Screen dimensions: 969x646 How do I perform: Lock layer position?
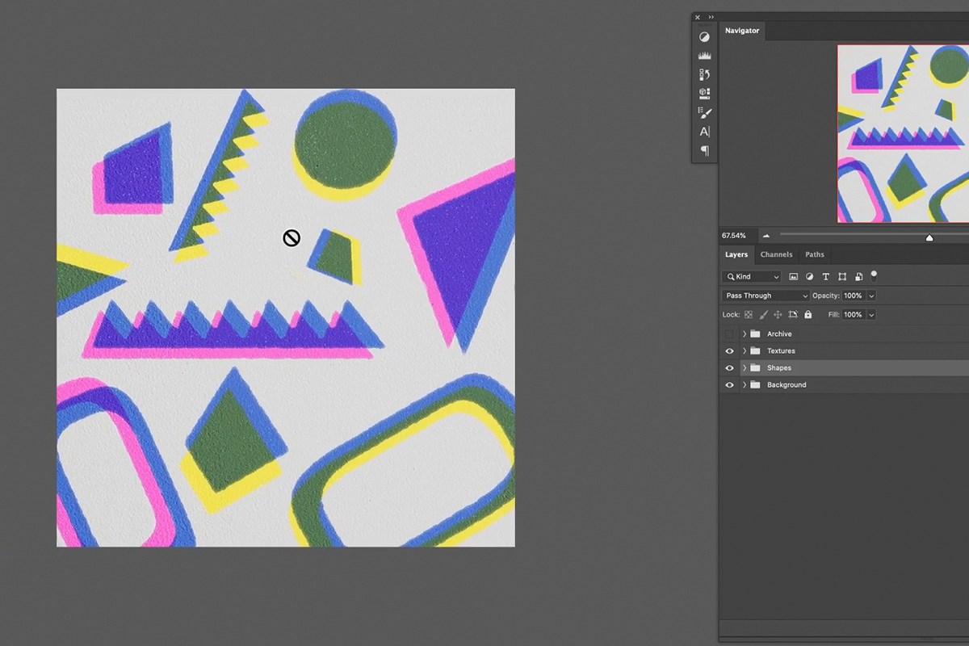pyautogui.click(x=778, y=315)
